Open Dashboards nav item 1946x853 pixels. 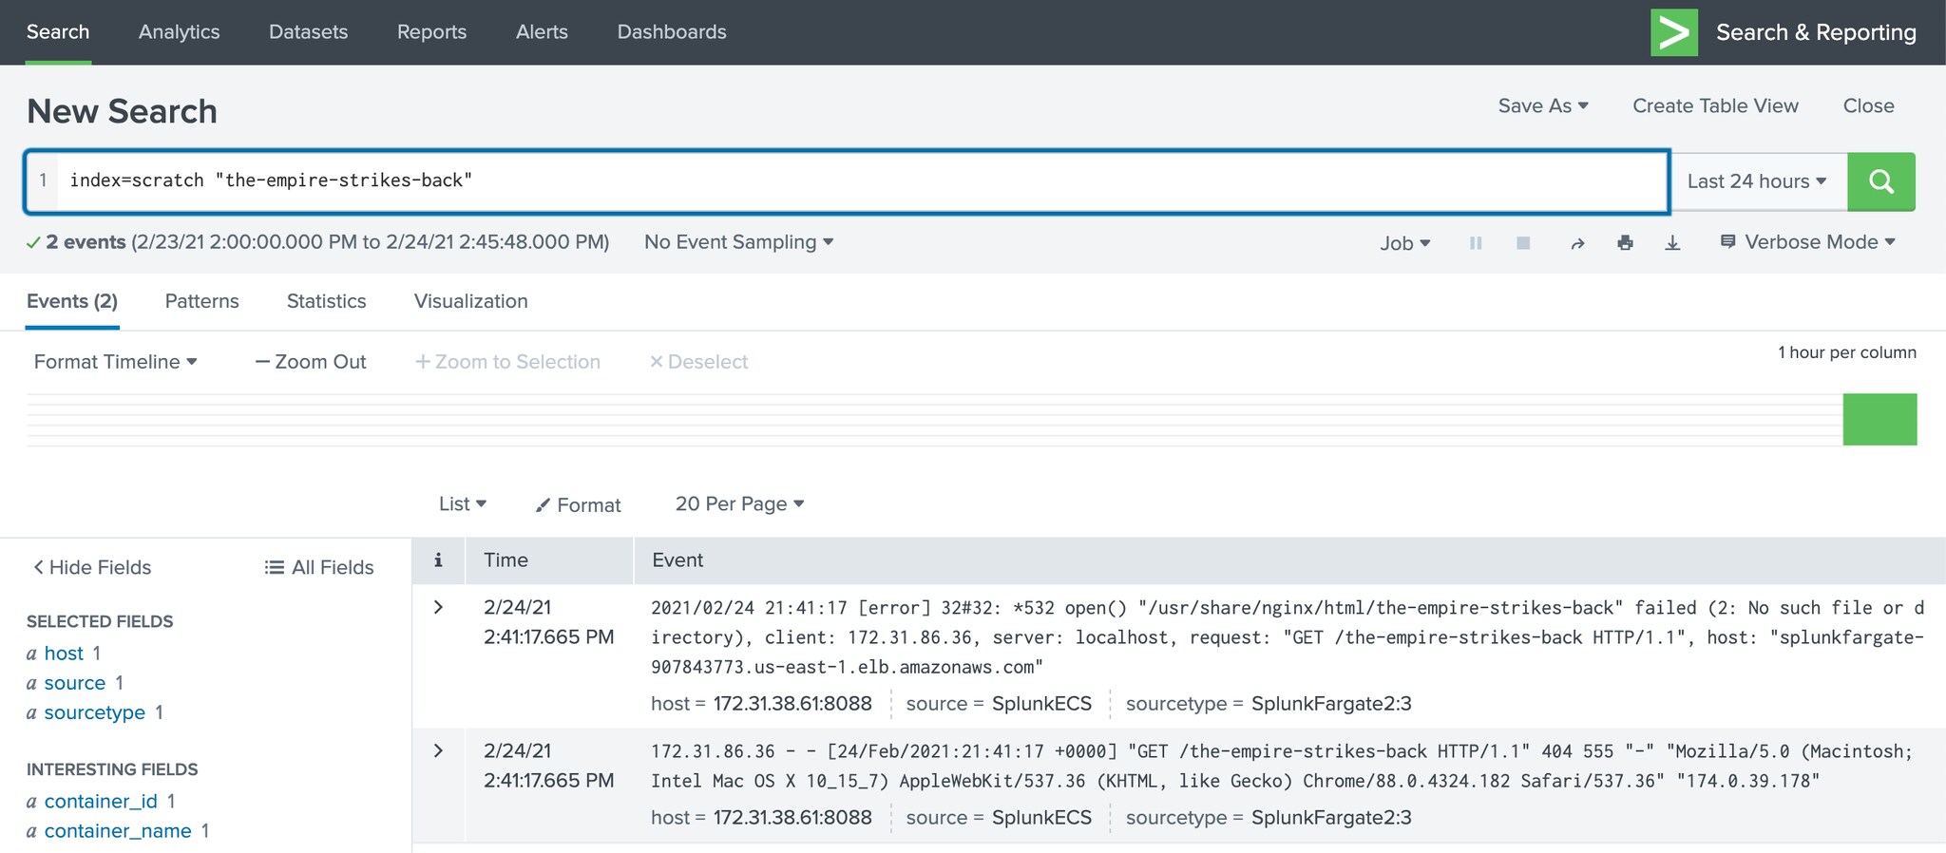[672, 32]
